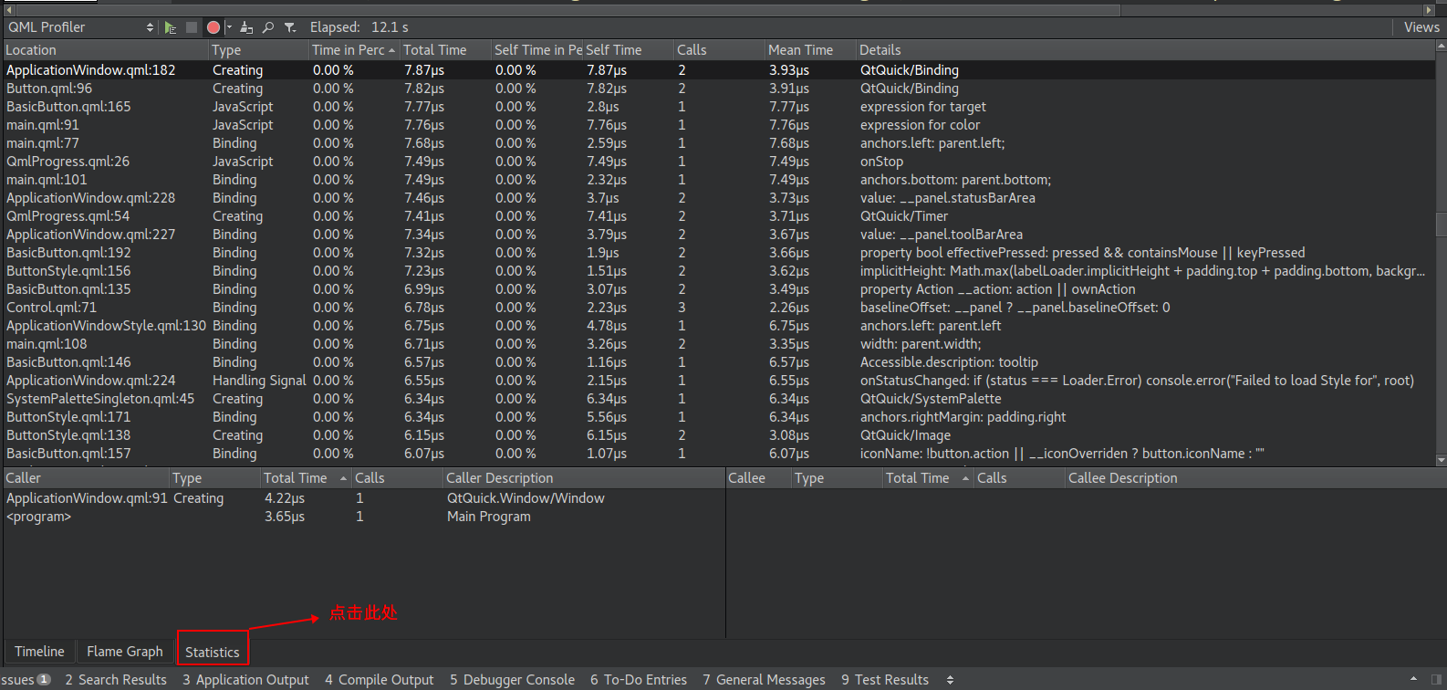The height and width of the screenshot is (690, 1447).
Task: Select the ButtonStyle.qml:156 row
Action: tap(719, 271)
